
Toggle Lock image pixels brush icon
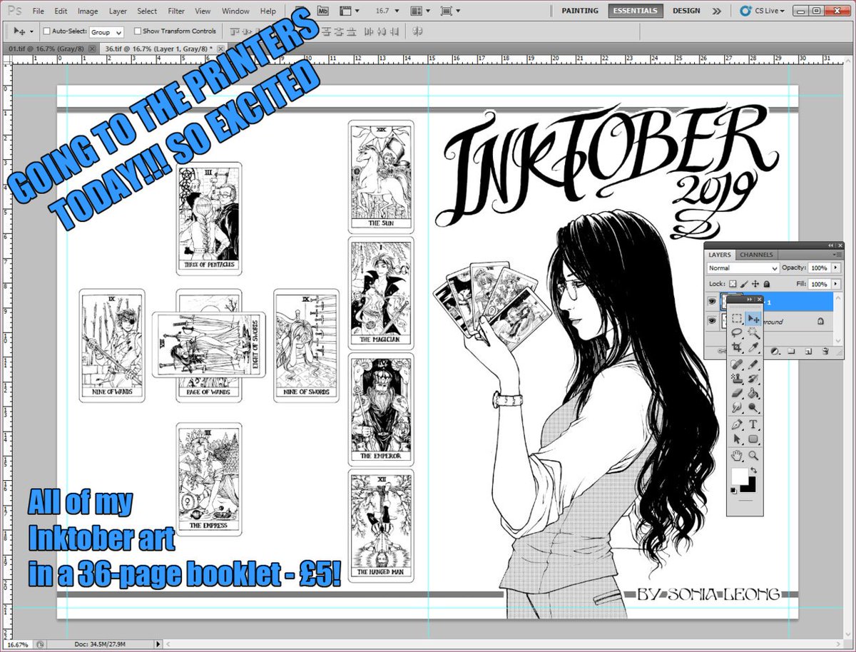744,284
